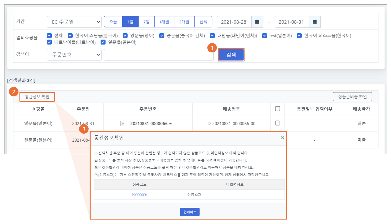The image size is (391, 224).
Task: Expand order number 20210831-0000066 arrow
Action: click(170, 124)
